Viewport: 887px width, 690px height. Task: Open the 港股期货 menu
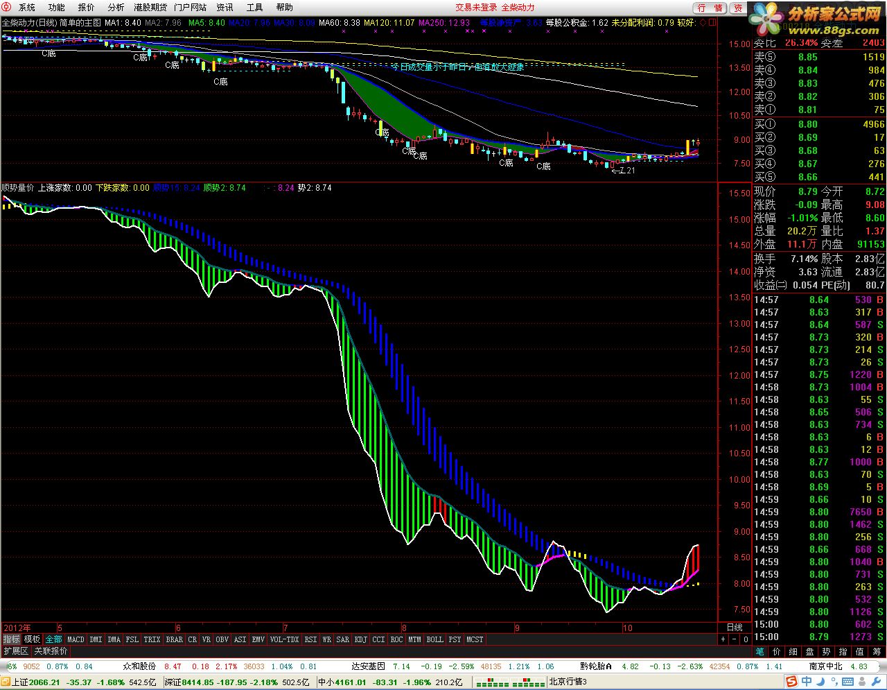[x=150, y=7]
